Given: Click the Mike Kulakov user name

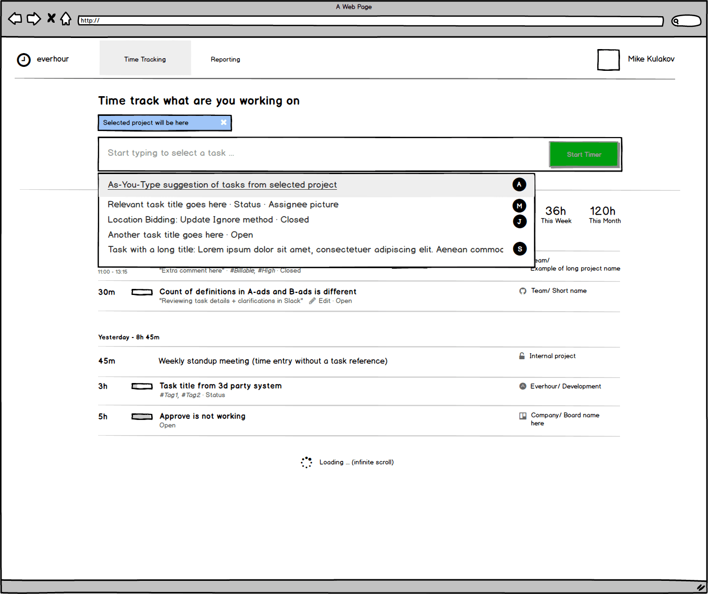Looking at the screenshot, I should click(651, 59).
